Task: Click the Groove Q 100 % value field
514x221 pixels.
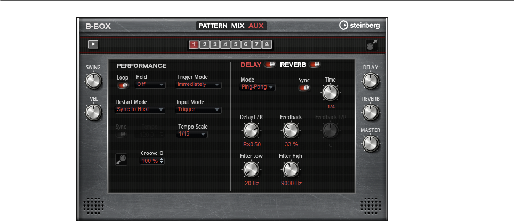Action: click(150, 161)
